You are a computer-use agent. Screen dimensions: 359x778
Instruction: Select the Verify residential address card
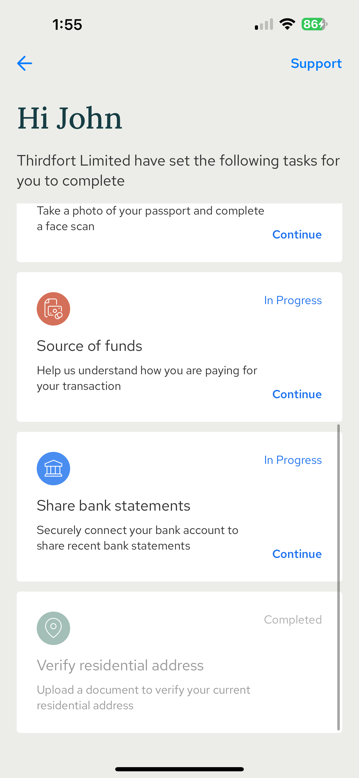(179, 662)
